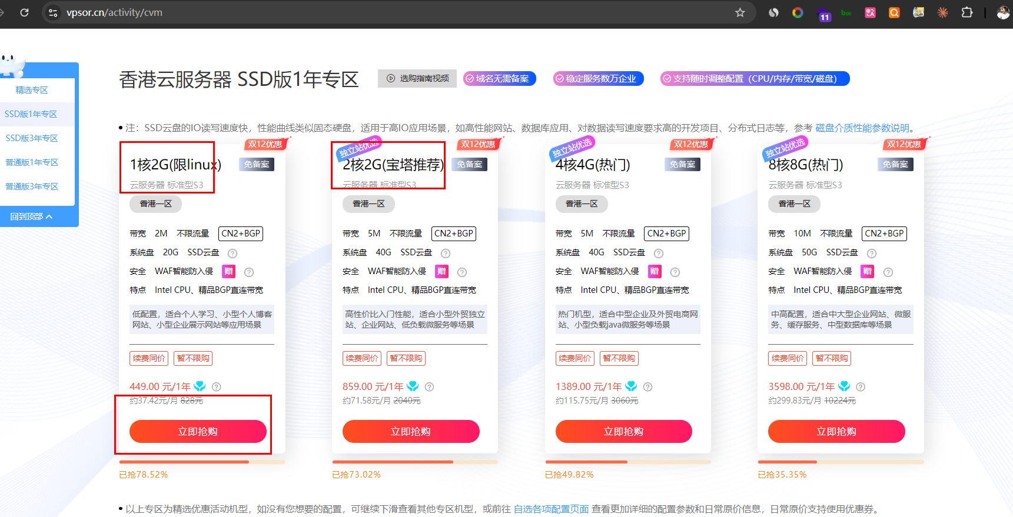Select 香港一区 region on 1核2G card
The height and width of the screenshot is (517, 1013).
[156, 204]
